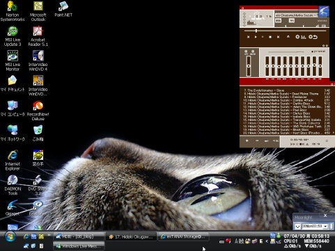The width and height of the screenshot is (335, 251).
Task: Click seek bar handle in media player
Action: [256, 31]
